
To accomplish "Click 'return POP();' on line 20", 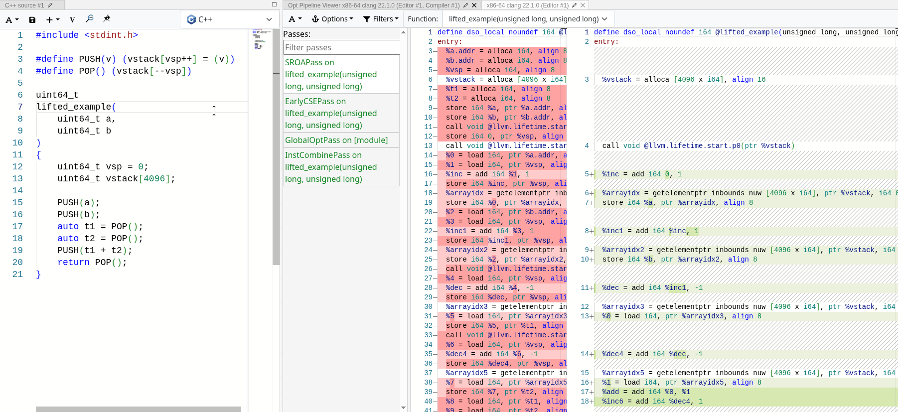I will [92, 262].
